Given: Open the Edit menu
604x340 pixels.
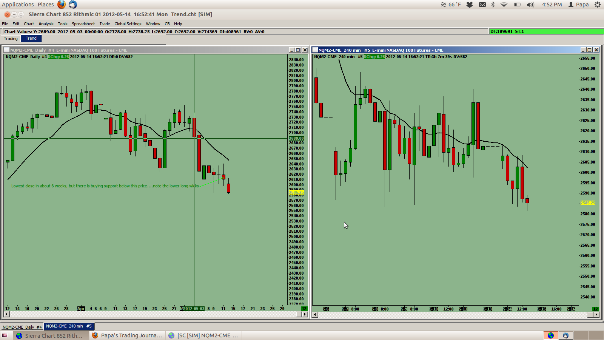Looking at the screenshot, I should (x=16, y=24).
